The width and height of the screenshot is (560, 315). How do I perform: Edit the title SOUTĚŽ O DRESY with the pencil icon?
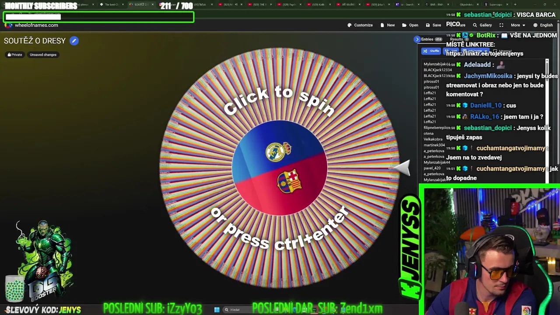click(74, 41)
